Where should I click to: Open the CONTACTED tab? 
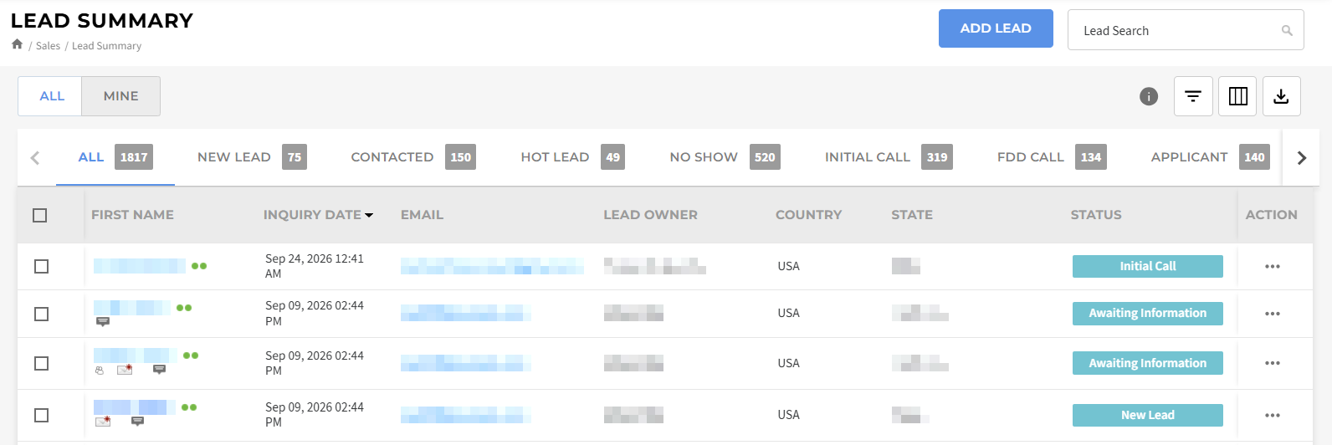pyautogui.click(x=413, y=157)
